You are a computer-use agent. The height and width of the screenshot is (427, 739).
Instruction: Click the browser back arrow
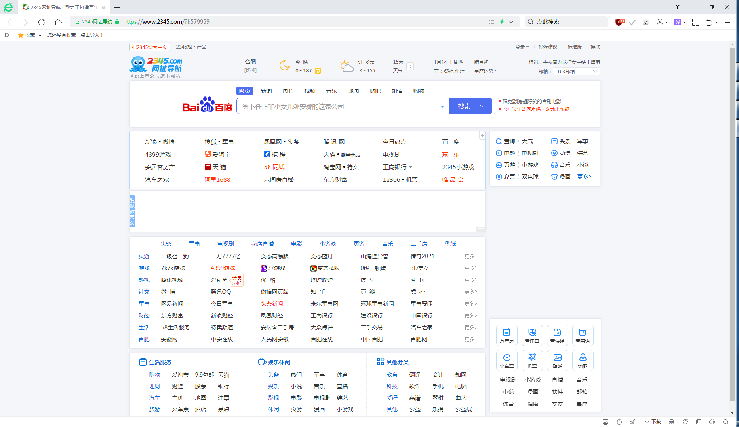point(10,22)
